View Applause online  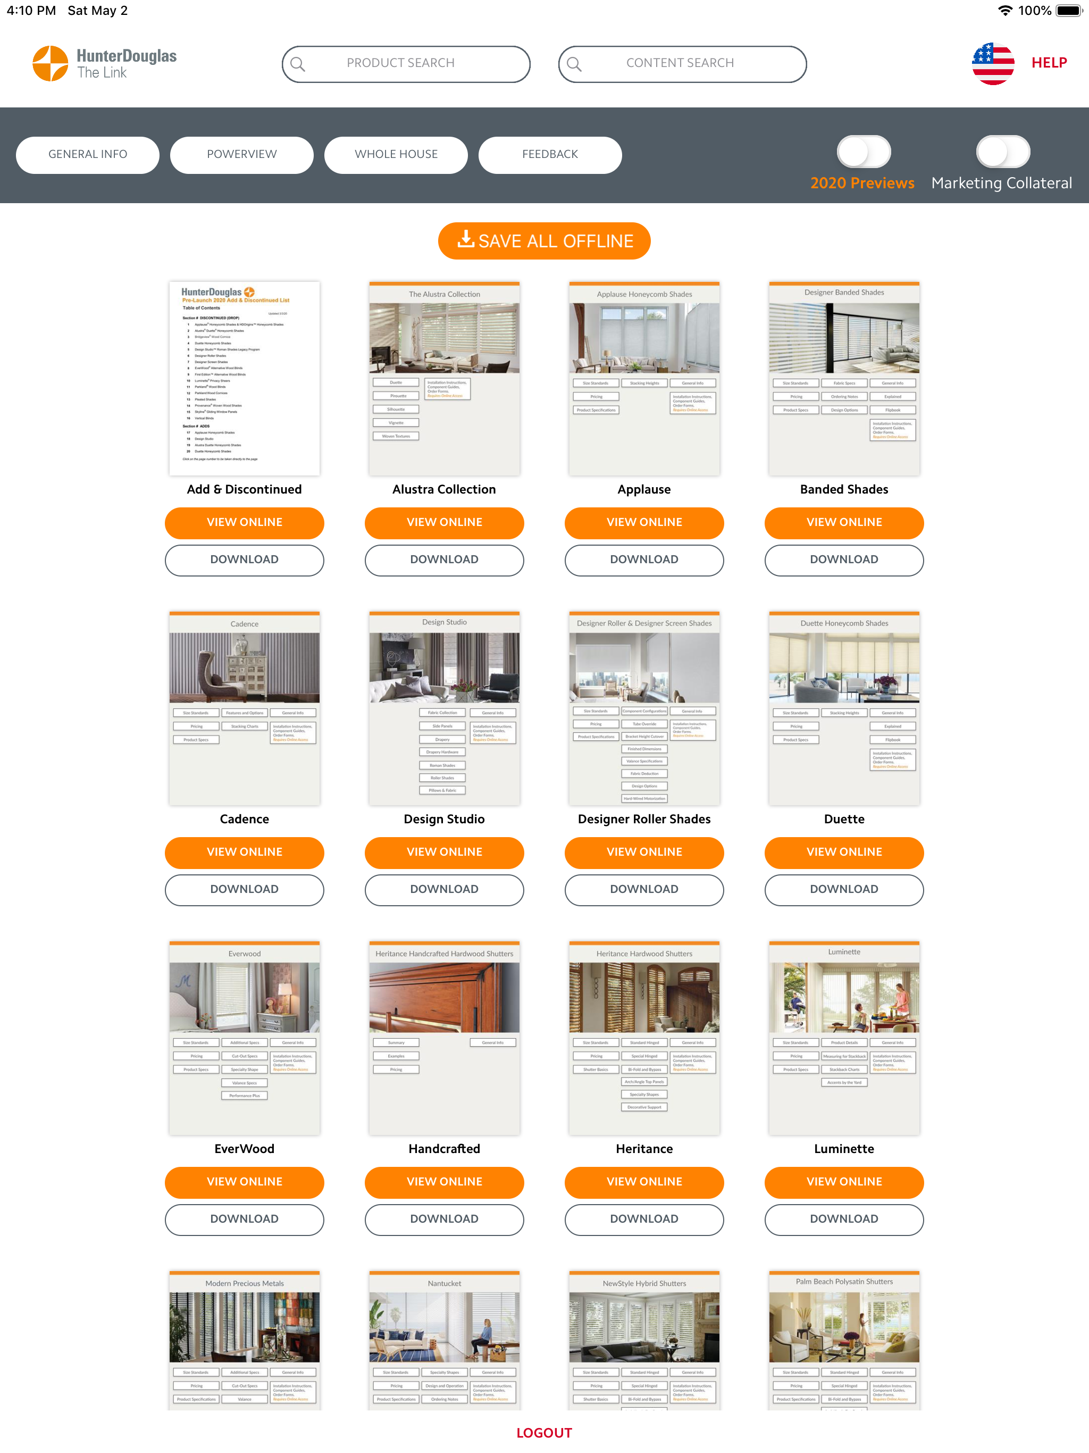tap(644, 523)
